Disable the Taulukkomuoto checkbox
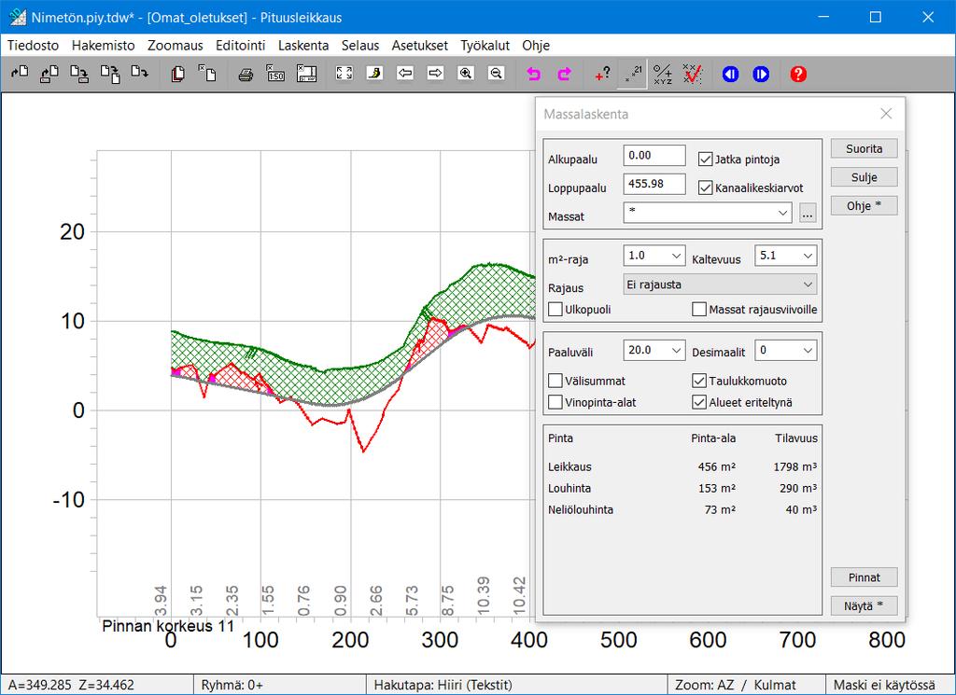Viewport: 956px width, 695px height. (x=699, y=382)
